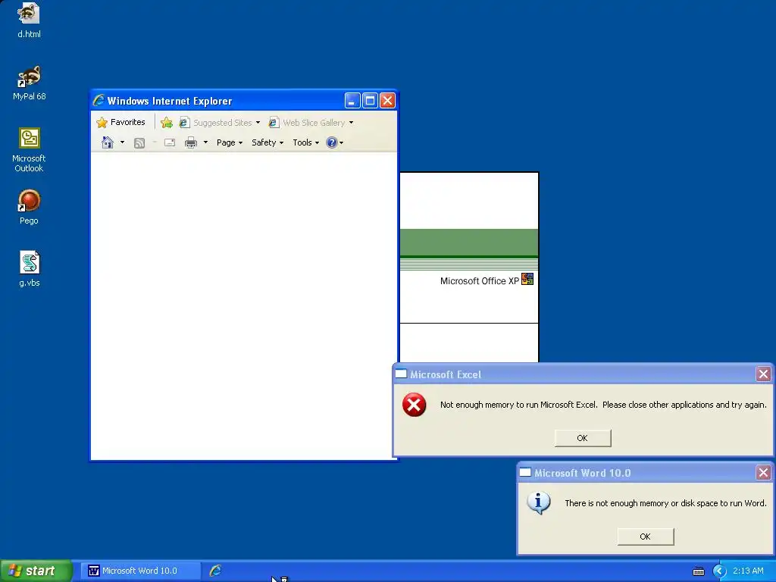Show hidden tray icons arrow
776x582 pixels.
coord(719,571)
